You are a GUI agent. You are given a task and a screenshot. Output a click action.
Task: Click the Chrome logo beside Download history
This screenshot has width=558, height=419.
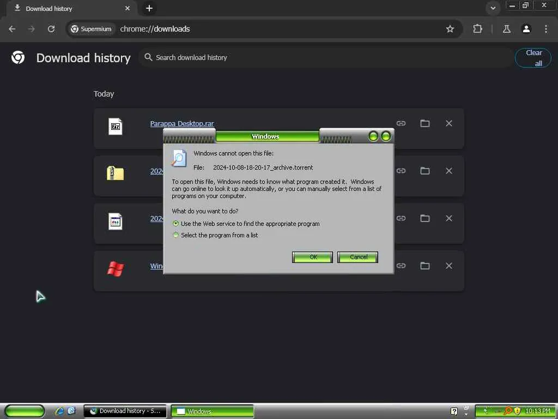pyautogui.click(x=18, y=57)
